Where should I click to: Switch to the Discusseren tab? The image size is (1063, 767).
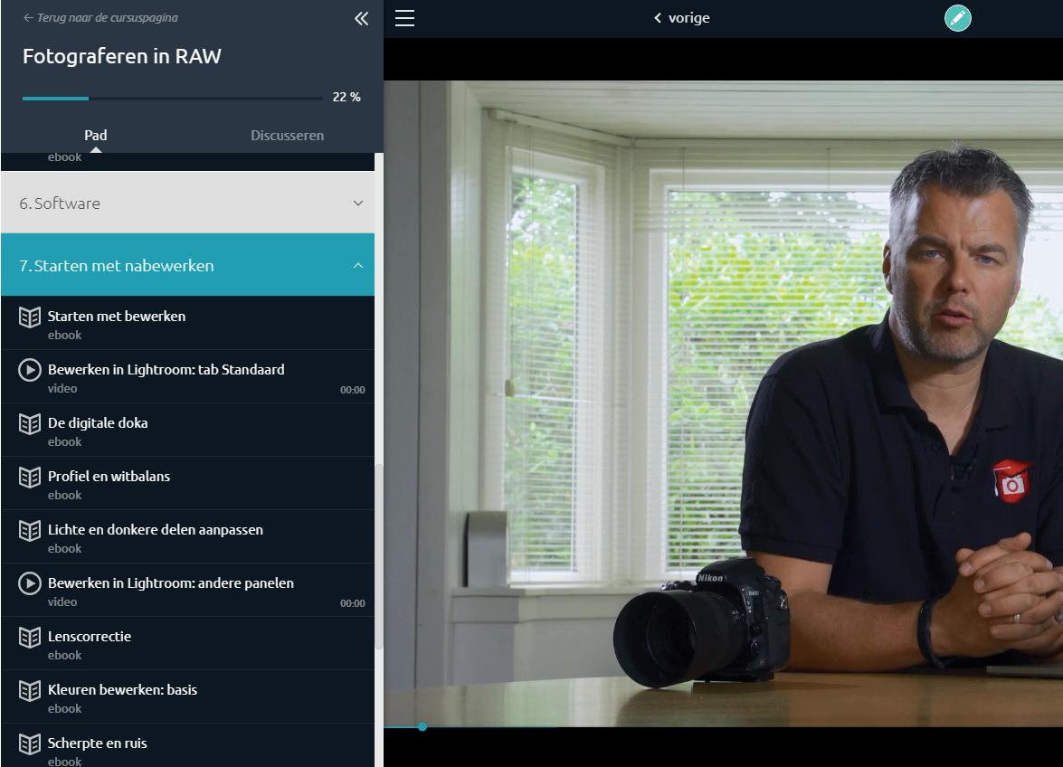point(288,136)
